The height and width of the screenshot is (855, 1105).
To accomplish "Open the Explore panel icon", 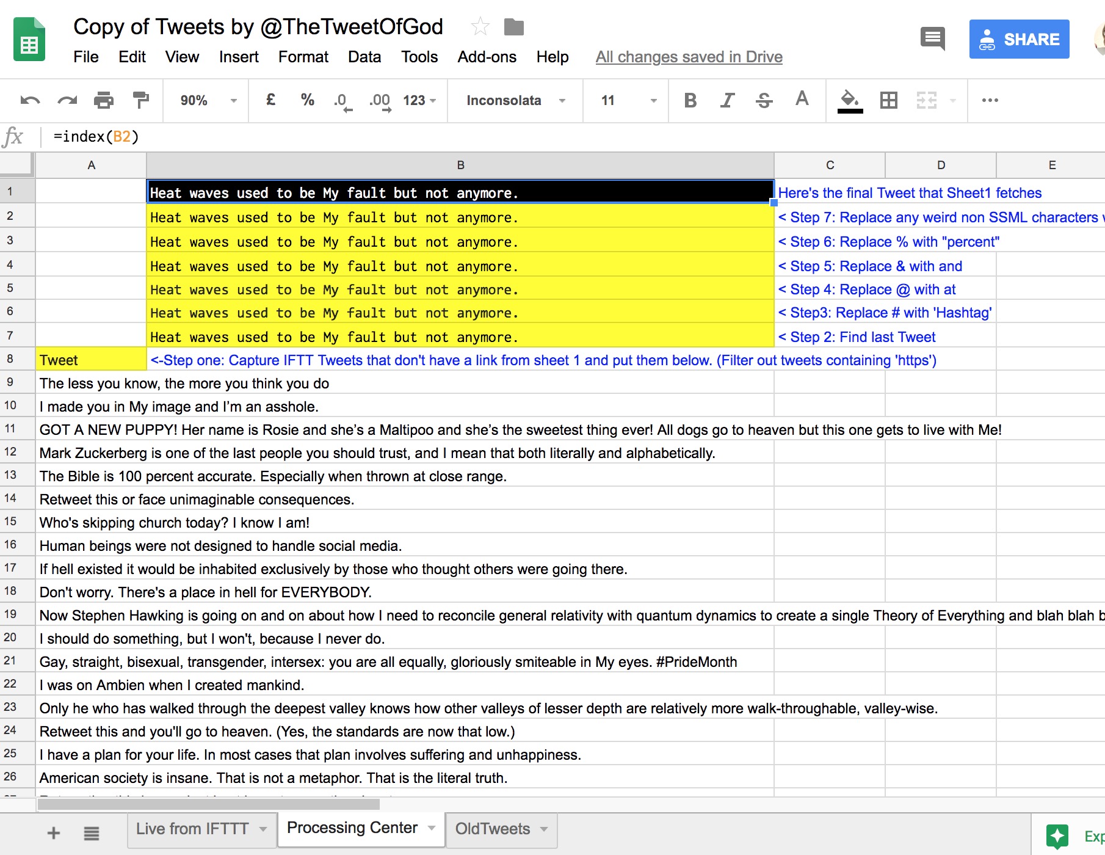I will pyautogui.click(x=1057, y=836).
